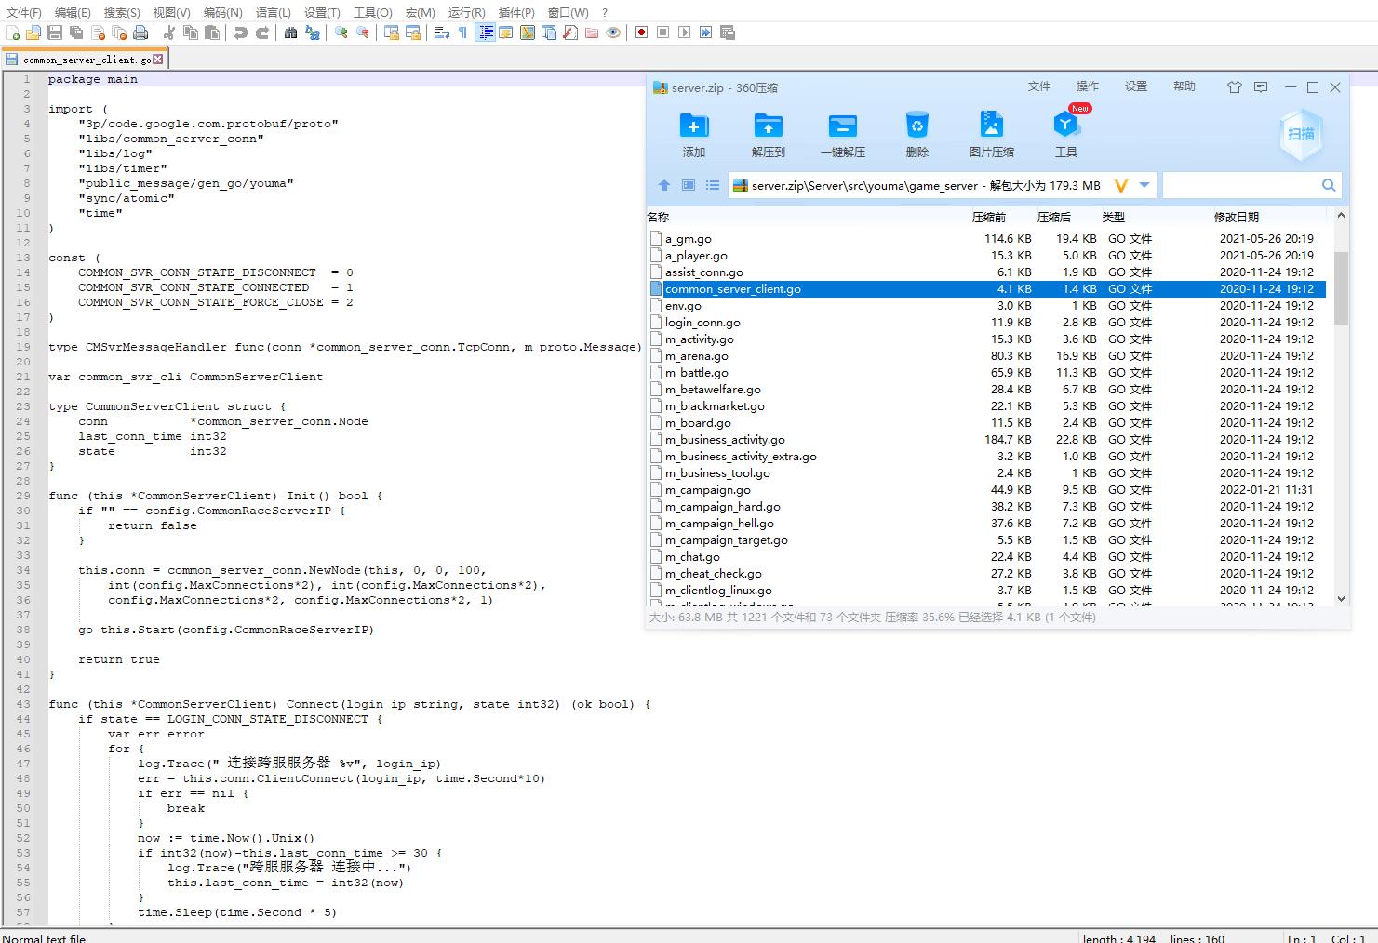Toggle the indent guide button
Image resolution: width=1378 pixels, height=943 pixels.
(x=485, y=33)
